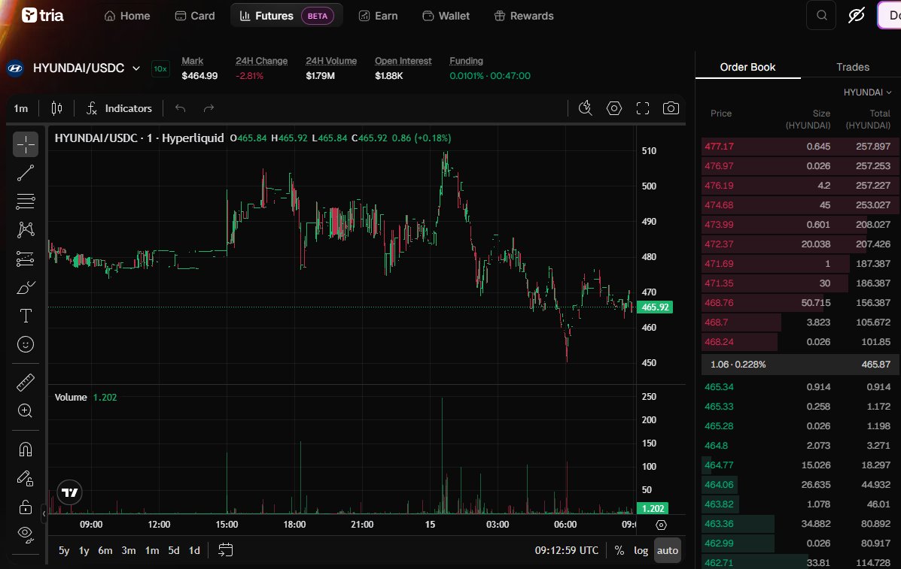Open the Rewards page
The height and width of the screenshot is (569, 901).
pos(523,16)
